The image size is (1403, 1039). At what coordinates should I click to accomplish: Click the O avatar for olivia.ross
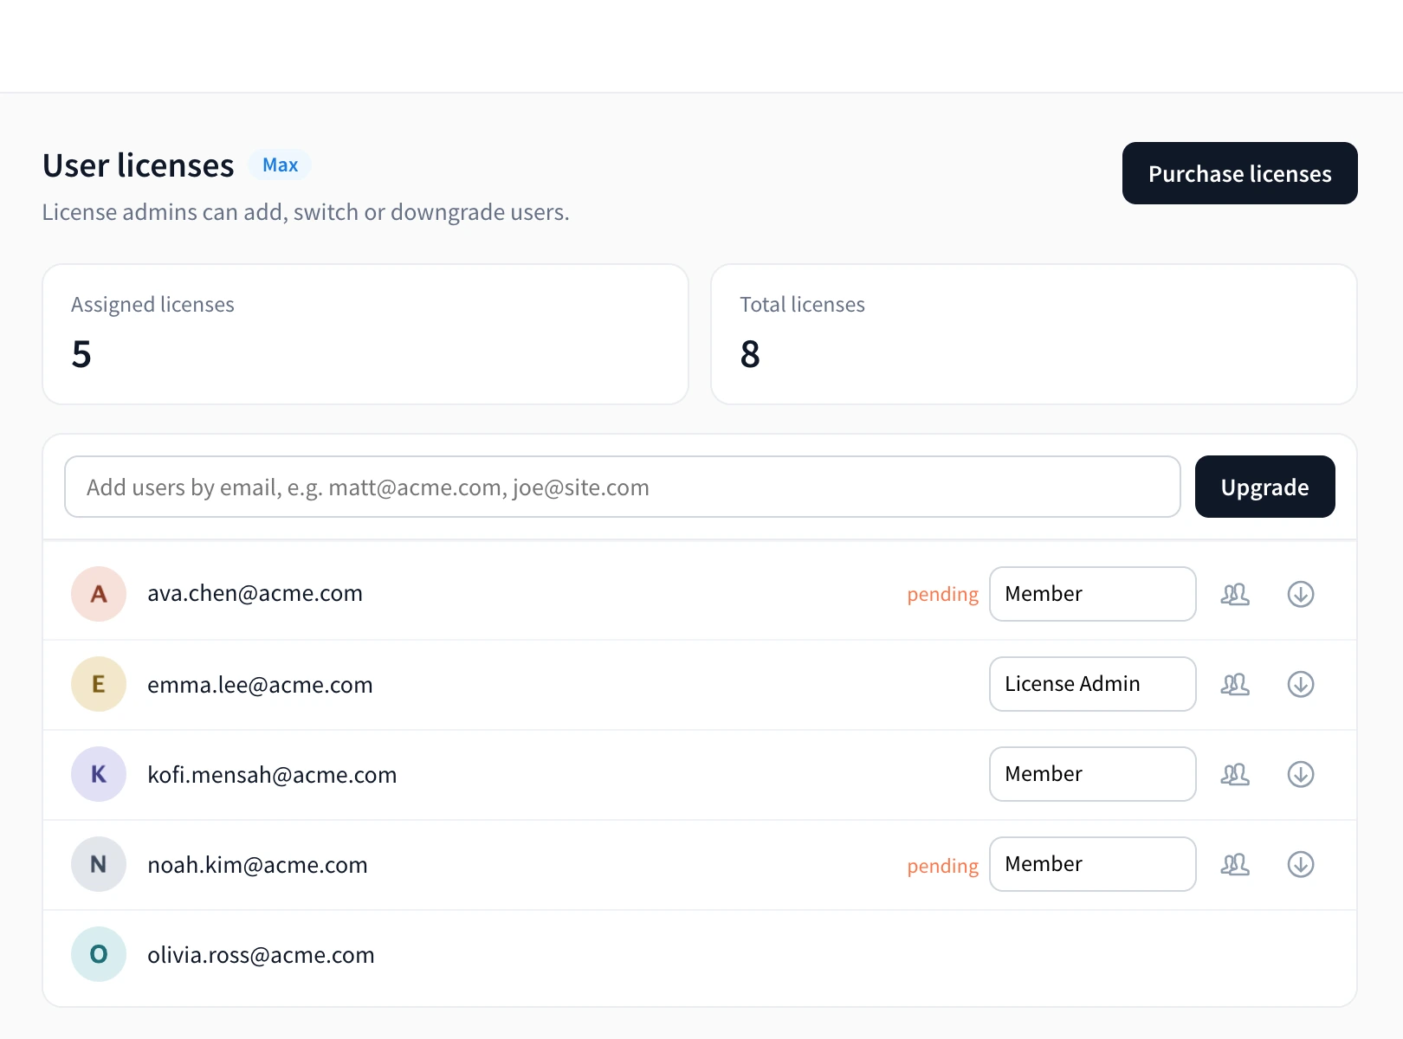pos(99,954)
